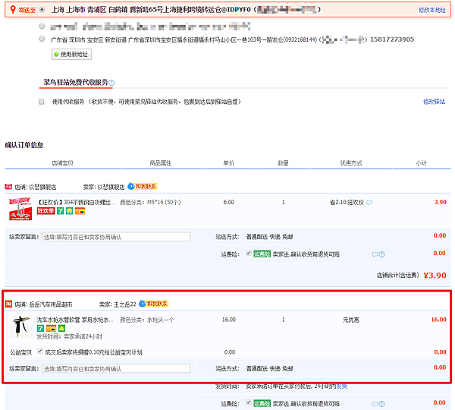Click the 省2.10:狂欢价 discount text
The width and height of the screenshot is (455, 410).
(x=347, y=202)
